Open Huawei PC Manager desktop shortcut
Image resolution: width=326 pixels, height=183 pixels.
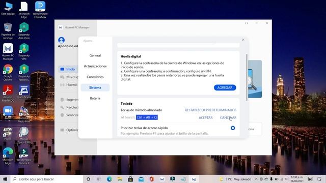tap(8, 52)
